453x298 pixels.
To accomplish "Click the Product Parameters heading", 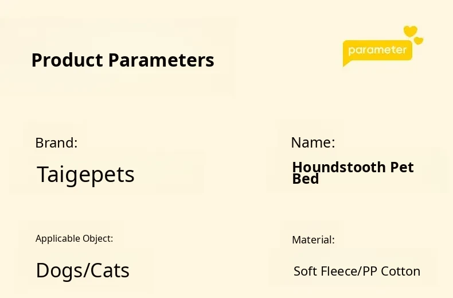I will [x=123, y=60].
